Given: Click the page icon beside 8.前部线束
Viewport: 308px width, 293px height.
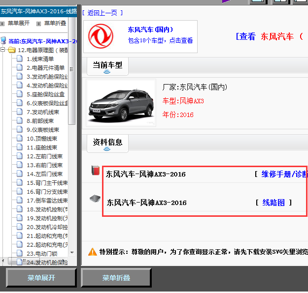Looking at the screenshot, I should (19, 120).
